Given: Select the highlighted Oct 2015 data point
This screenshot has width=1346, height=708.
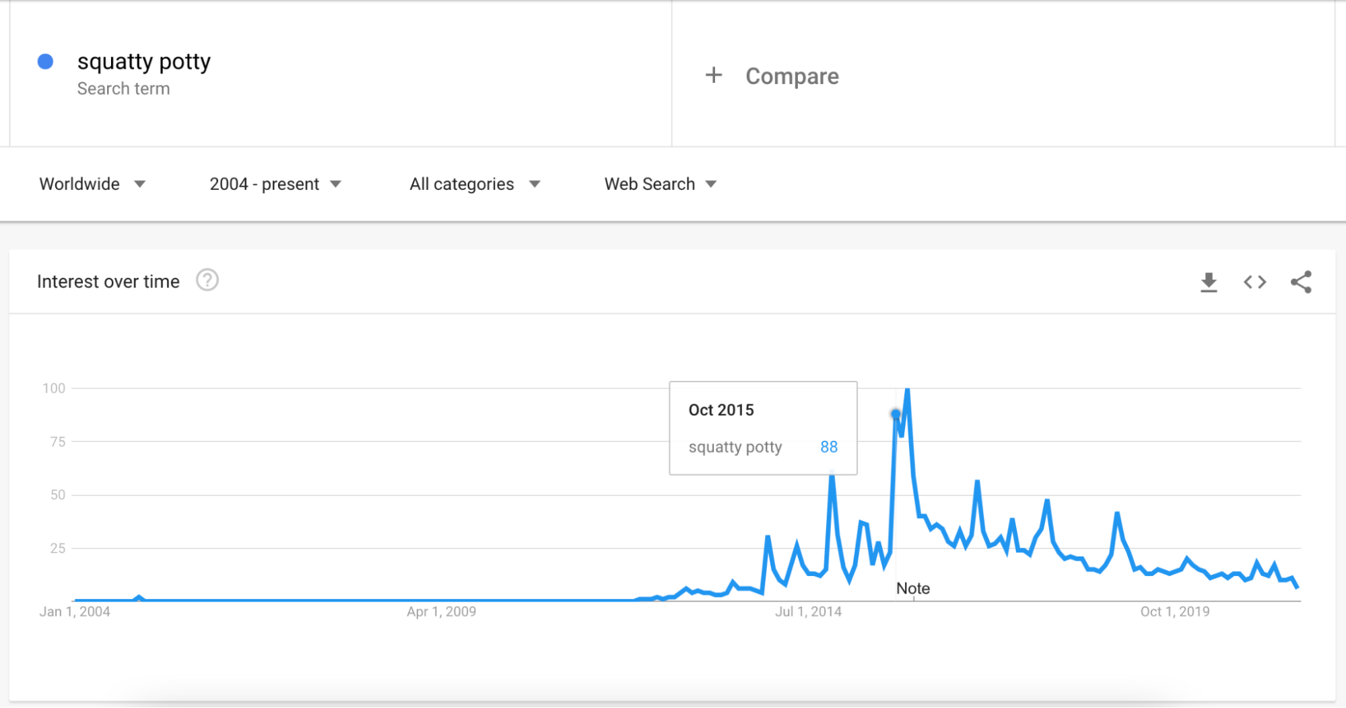Looking at the screenshot, I should [896, 414].
